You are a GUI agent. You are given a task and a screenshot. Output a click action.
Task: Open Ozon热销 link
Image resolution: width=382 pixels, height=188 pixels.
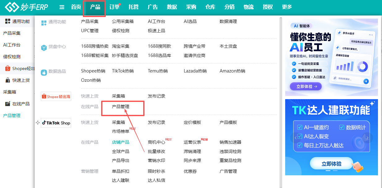pyautogui.click(x=91, y=80)
